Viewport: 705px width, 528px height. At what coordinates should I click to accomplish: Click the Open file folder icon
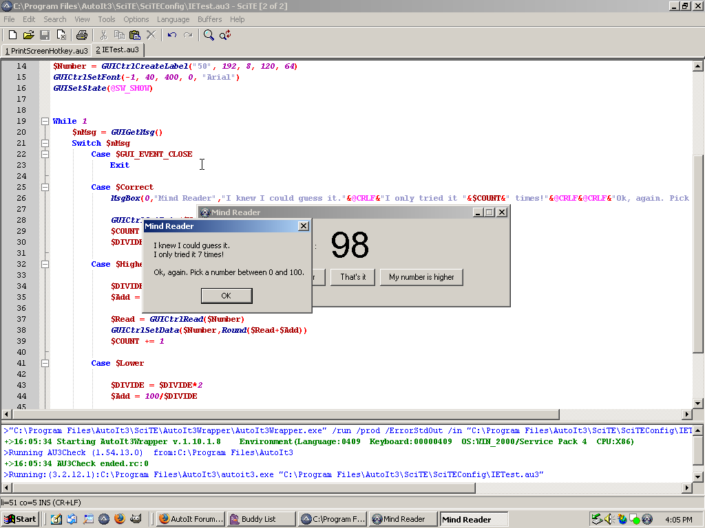28,35
